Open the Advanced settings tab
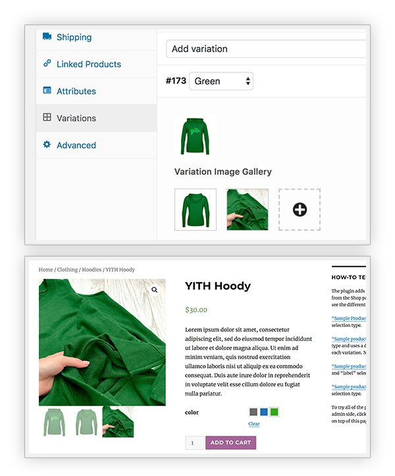This screenshot has height=476, width=395. click(76, 145)
